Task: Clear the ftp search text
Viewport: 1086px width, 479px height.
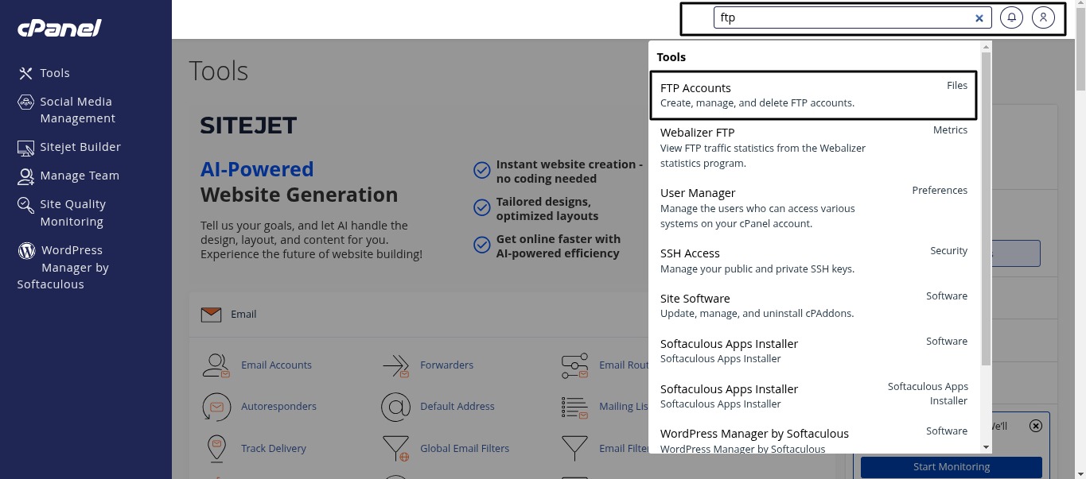Action: click(x=979, y=18)
